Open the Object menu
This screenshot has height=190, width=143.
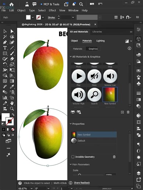(x=21, y=11)
